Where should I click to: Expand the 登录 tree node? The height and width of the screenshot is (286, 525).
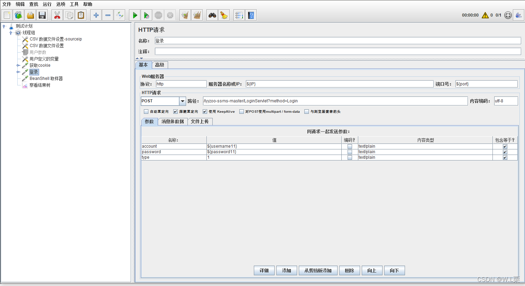[x=18, y=72]
